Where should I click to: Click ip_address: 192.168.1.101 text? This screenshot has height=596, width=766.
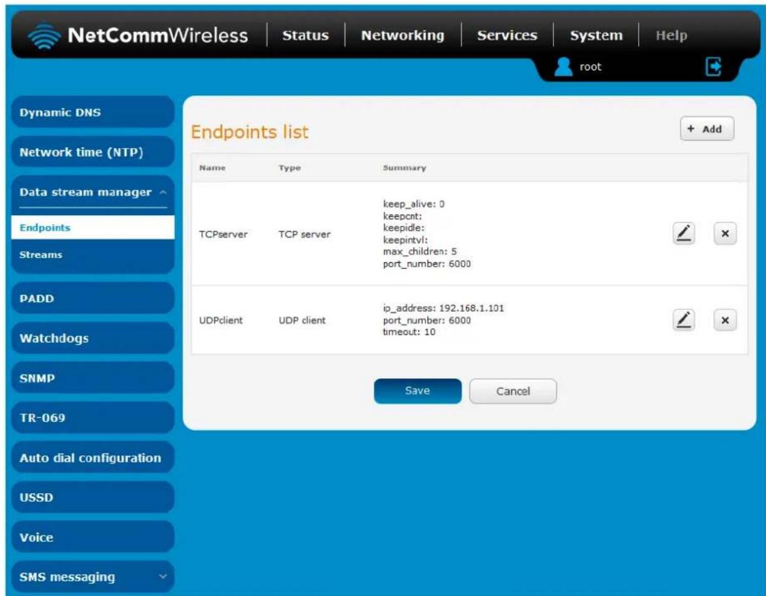tap(444, 308)
